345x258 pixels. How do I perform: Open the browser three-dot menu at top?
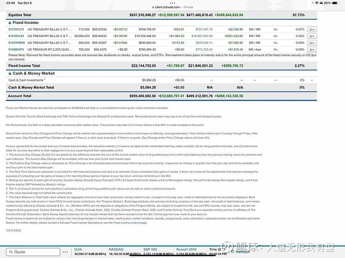172,3
